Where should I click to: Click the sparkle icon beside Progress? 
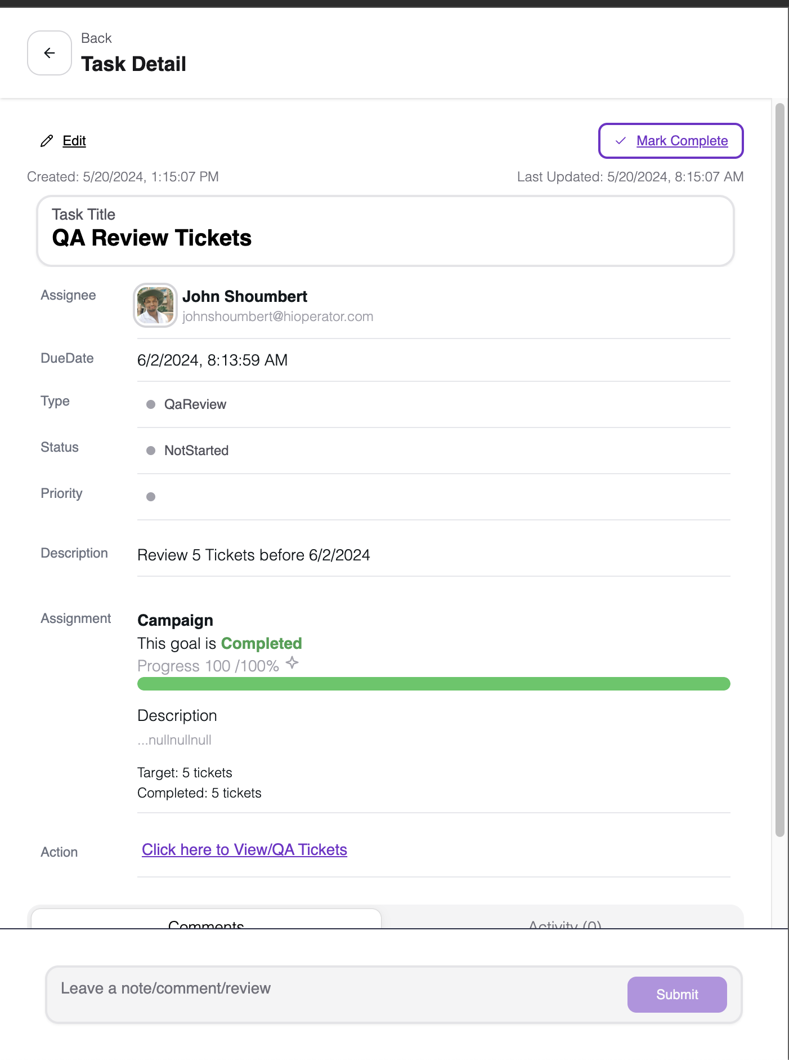click(x=292, y=663)
